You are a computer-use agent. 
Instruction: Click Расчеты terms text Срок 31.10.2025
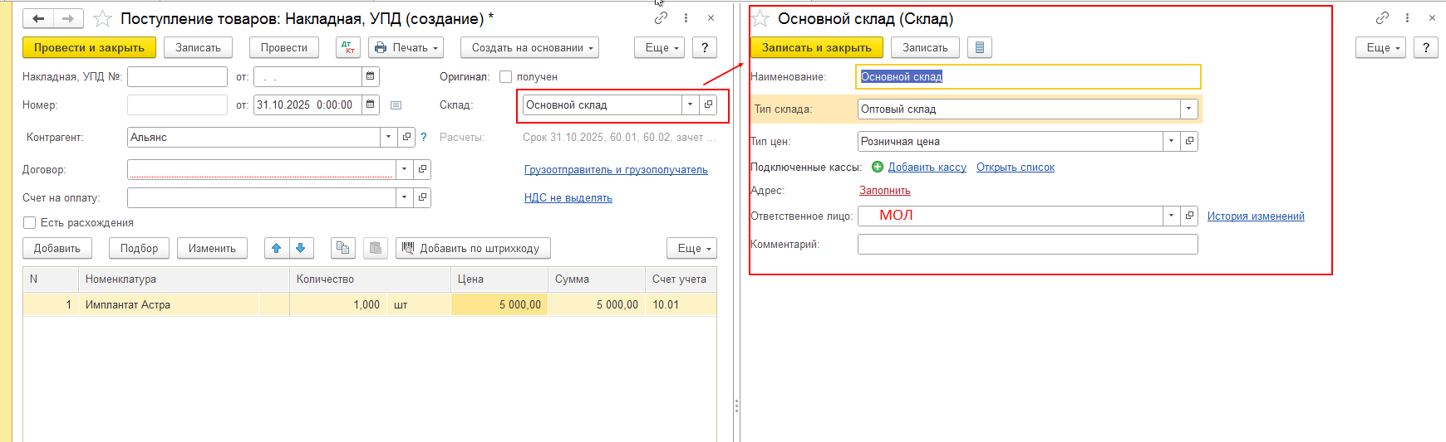pos(619,137)
